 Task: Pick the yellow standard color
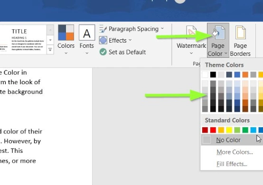(229, 130)
